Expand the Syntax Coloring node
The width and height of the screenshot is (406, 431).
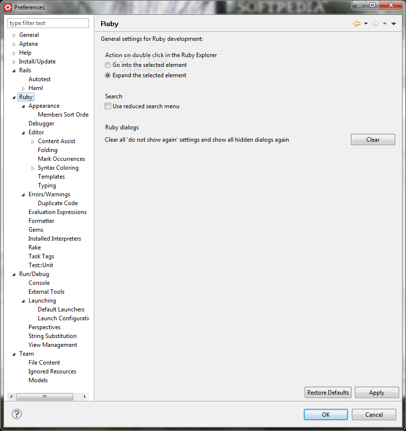coord(32,168)
